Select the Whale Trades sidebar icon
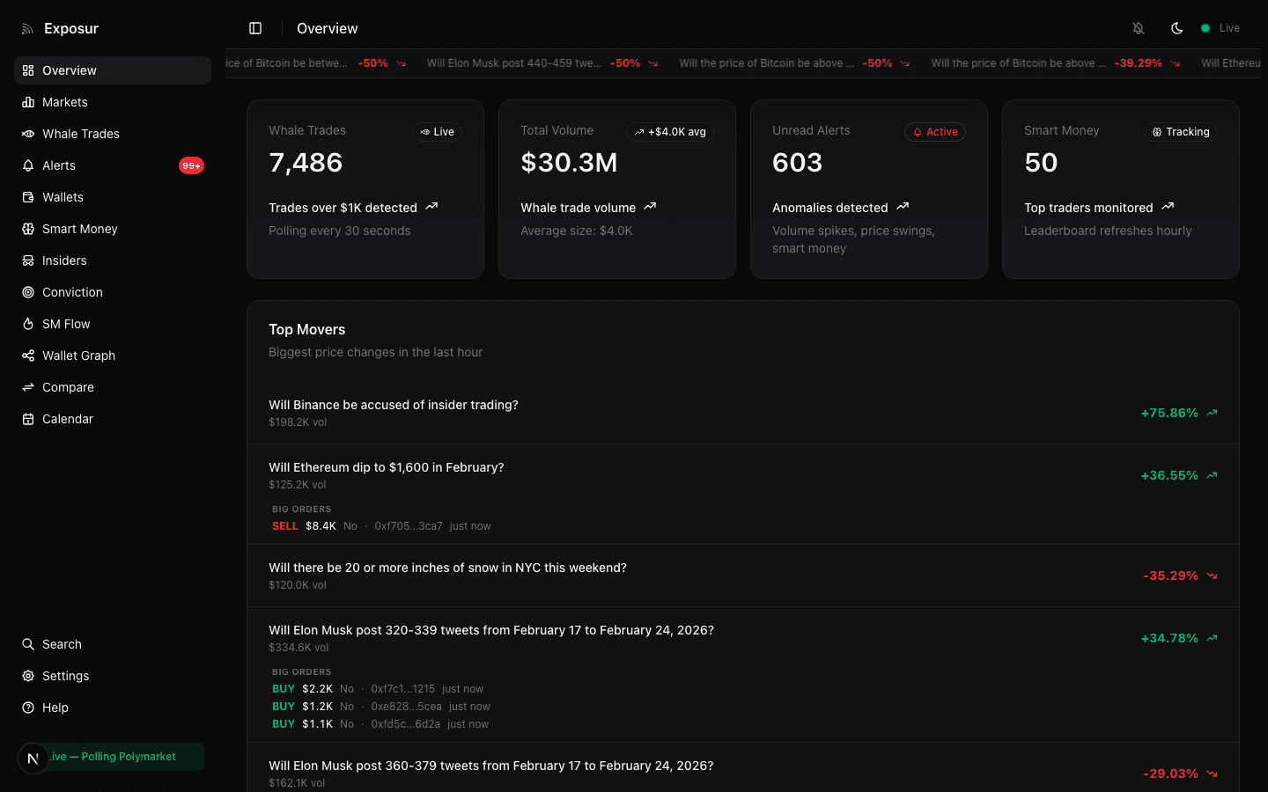The image size is (1268, 792). (x=29, y=134)
